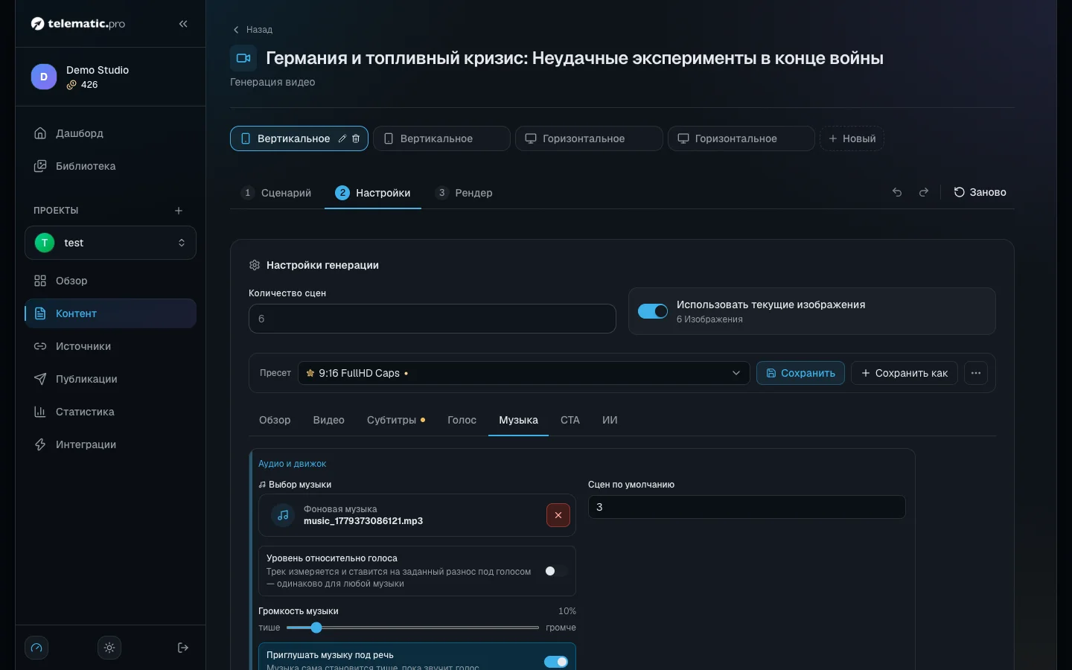The height and width of the screenshot is (670, 1072).
Task: Open Публикации in the sidebar
Action: (110, 379)
